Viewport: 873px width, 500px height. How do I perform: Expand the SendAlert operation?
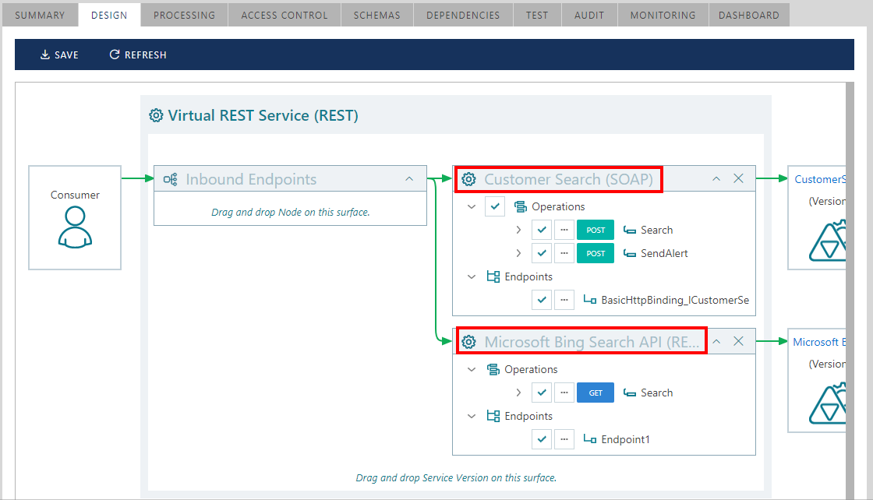(518, 253)
